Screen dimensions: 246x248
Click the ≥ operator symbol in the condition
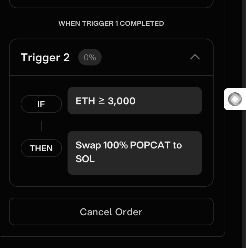pos(102,101)
